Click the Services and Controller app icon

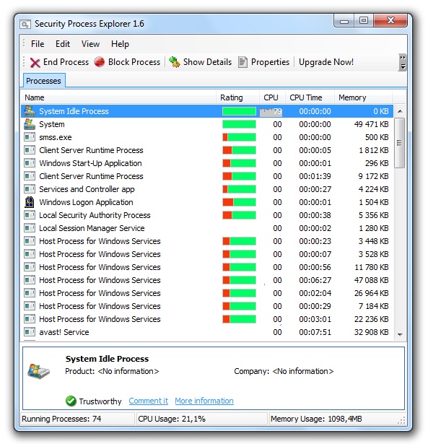click(30, 189)
